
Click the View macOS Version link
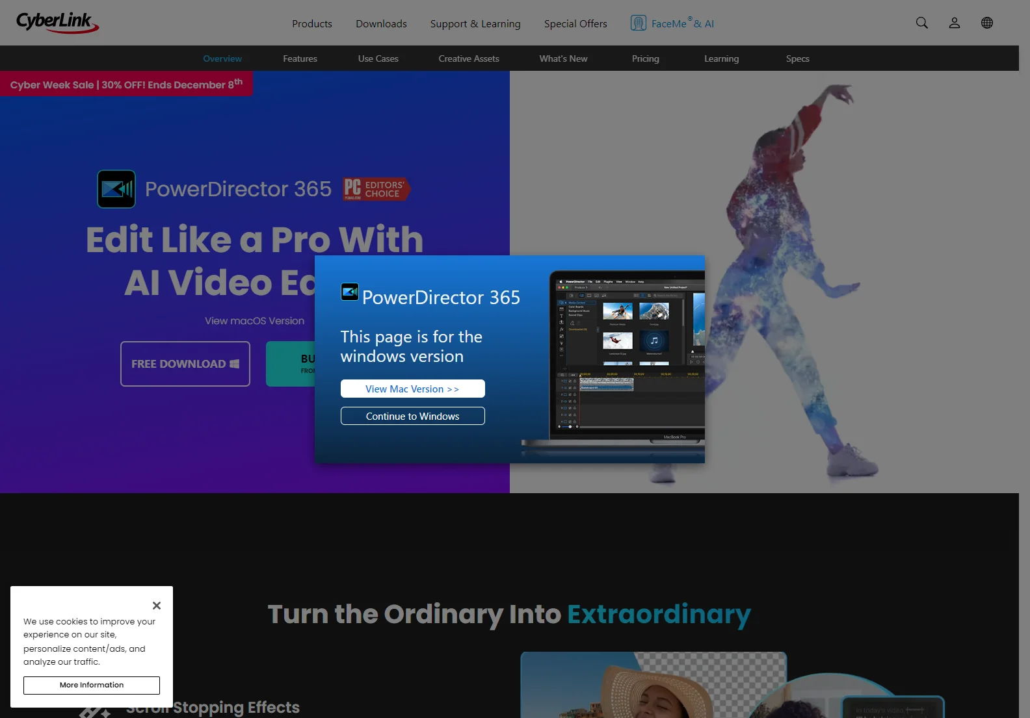[254, 321]
